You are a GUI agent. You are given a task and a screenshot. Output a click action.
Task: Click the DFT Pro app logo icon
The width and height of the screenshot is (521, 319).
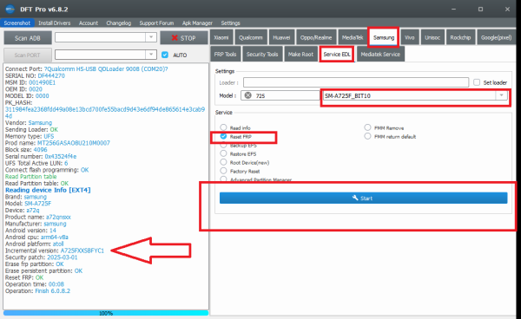tap(10, 9)
